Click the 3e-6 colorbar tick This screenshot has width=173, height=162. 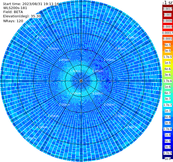point(168,75)
